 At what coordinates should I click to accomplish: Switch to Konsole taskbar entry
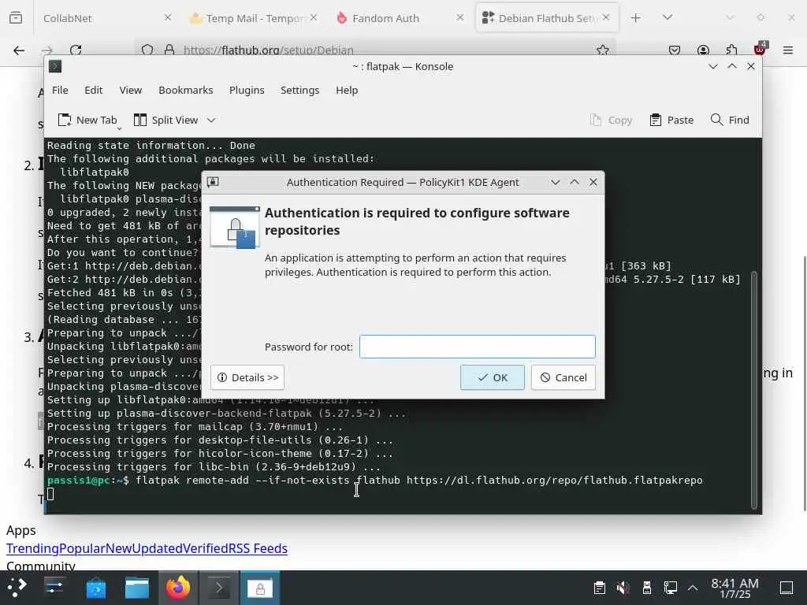[x=219, y=587]
